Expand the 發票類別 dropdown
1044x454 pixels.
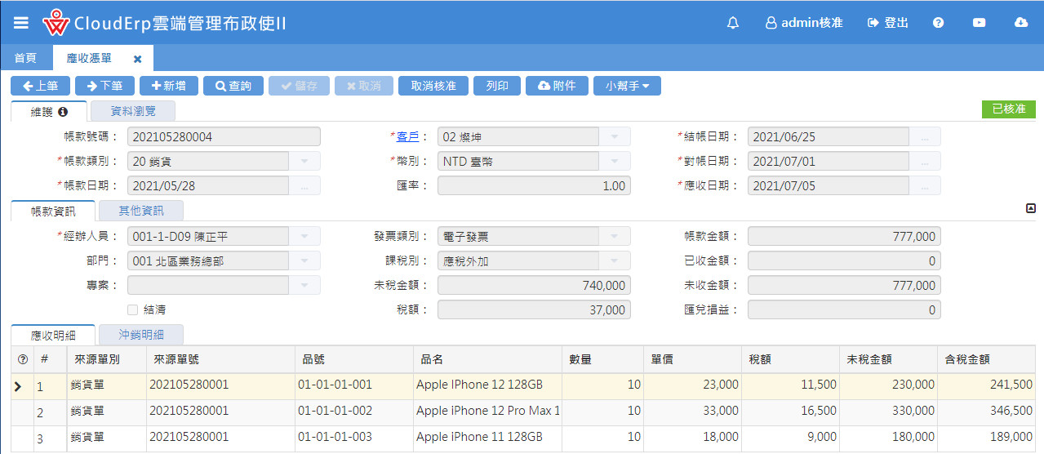point(615,237)
